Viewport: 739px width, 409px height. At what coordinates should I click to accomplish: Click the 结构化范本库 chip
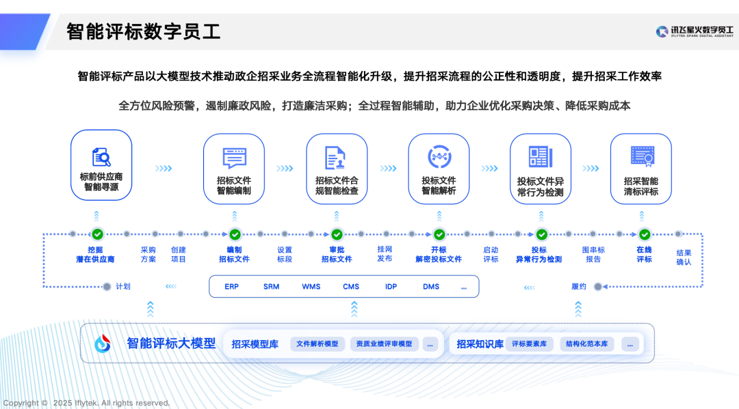click(587, 344)
